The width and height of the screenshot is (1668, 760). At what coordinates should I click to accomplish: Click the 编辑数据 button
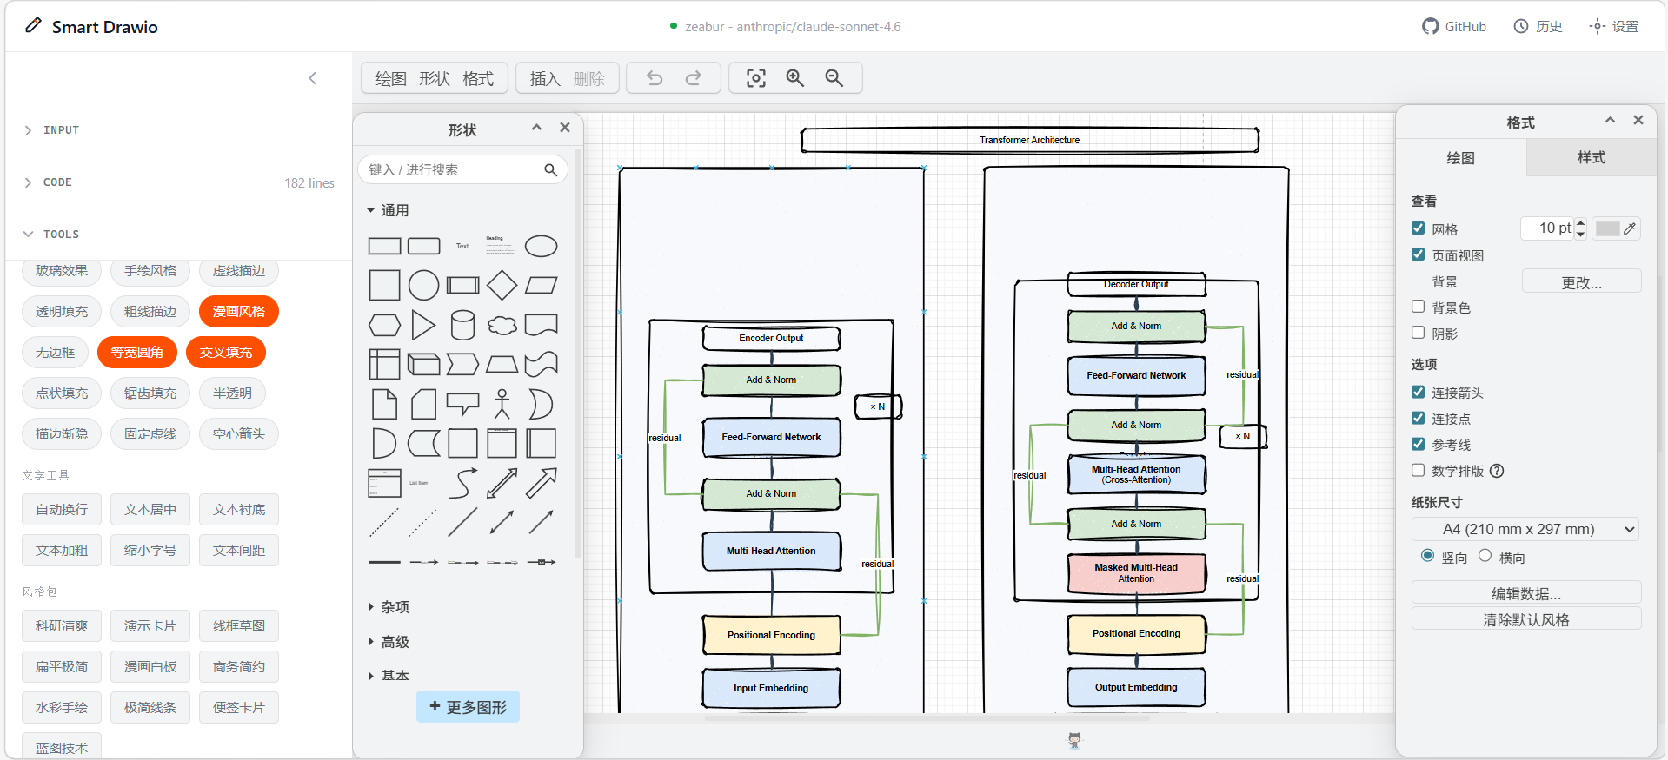(1526, 593)
